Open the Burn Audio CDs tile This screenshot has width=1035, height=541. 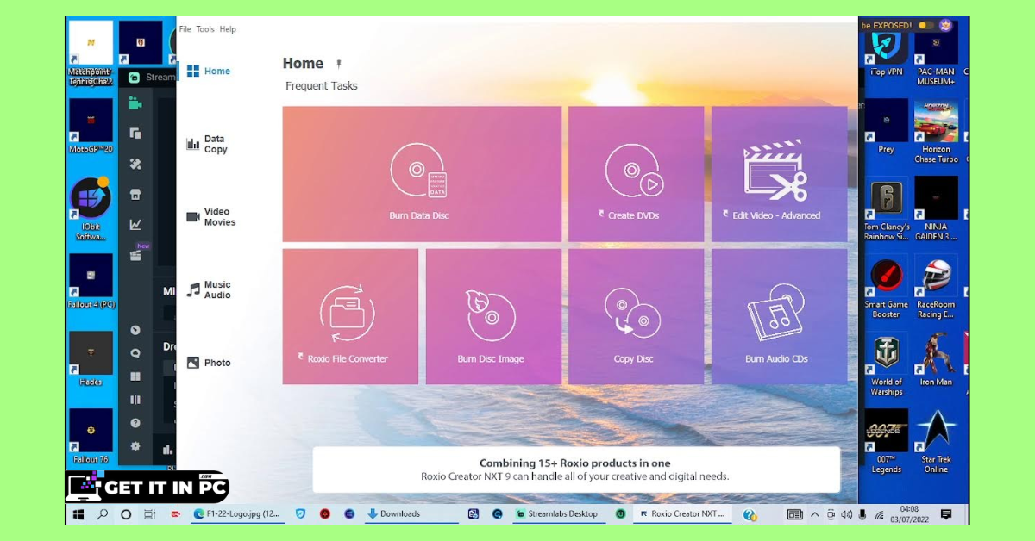tap(779, 316)
